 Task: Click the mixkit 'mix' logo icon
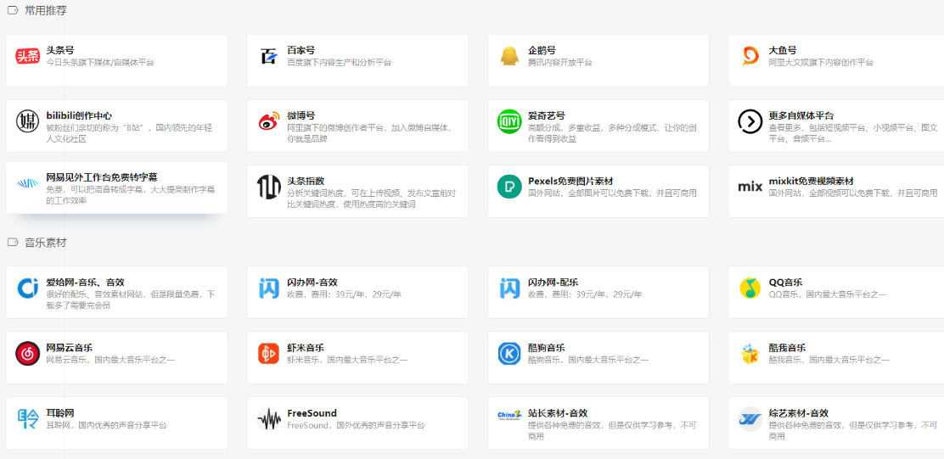[x=750, y=188]
